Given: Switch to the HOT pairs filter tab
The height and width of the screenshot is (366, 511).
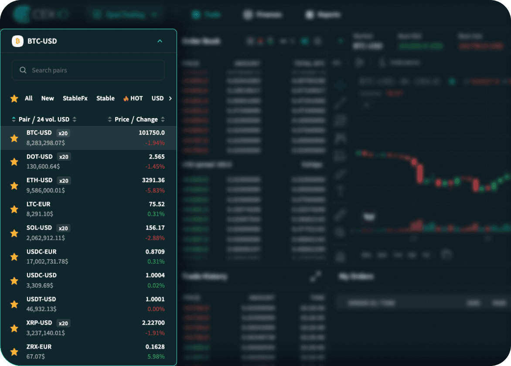Looking at the screenshot, I should (x=133, y=98).
